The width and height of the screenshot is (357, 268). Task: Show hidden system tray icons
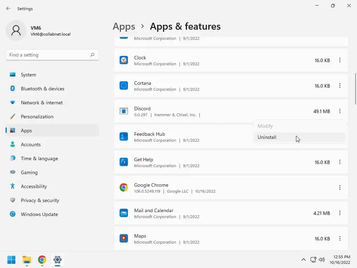click(x=303, y=260)
